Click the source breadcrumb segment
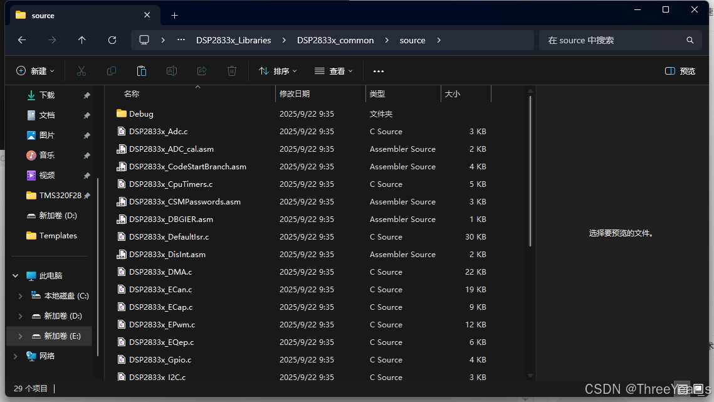The width and height of the screenshot is (714, 402). click(412, 40)
